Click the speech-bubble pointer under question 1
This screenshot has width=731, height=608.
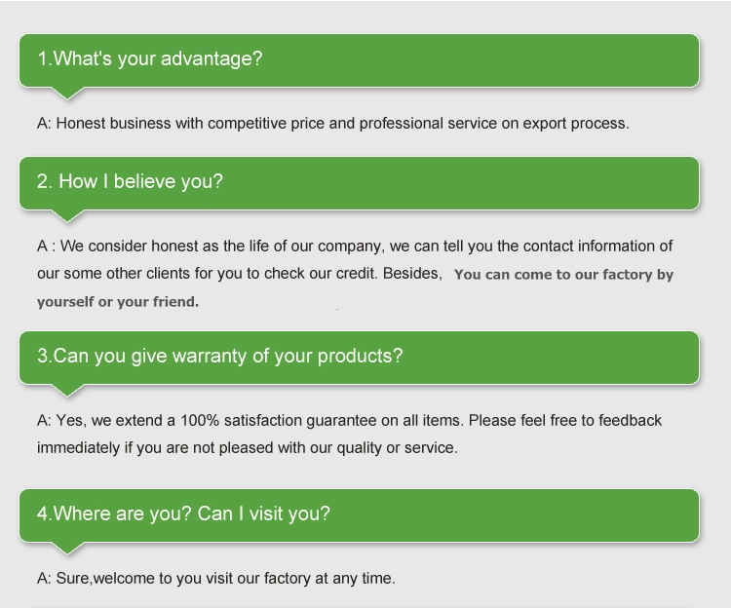point(67,93)
